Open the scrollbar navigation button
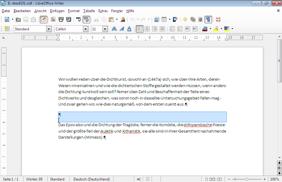The width and height of the screenshot is (282, 182). pos(279,168)
